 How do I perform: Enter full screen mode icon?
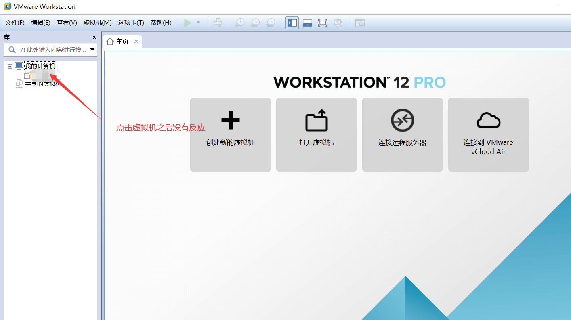pyautogui.click(x=323, y=23)
